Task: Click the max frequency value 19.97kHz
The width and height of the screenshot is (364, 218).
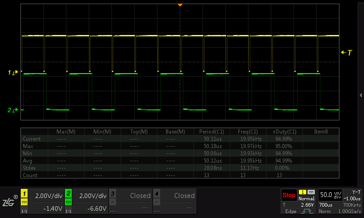Action: point(251,146)
